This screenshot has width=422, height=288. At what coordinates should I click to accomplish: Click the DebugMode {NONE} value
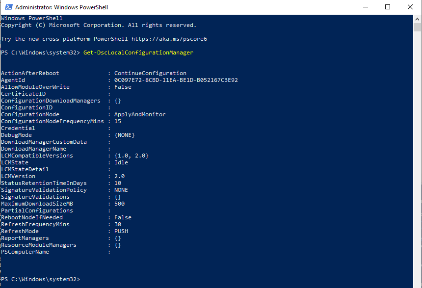(x=125, y=135)
